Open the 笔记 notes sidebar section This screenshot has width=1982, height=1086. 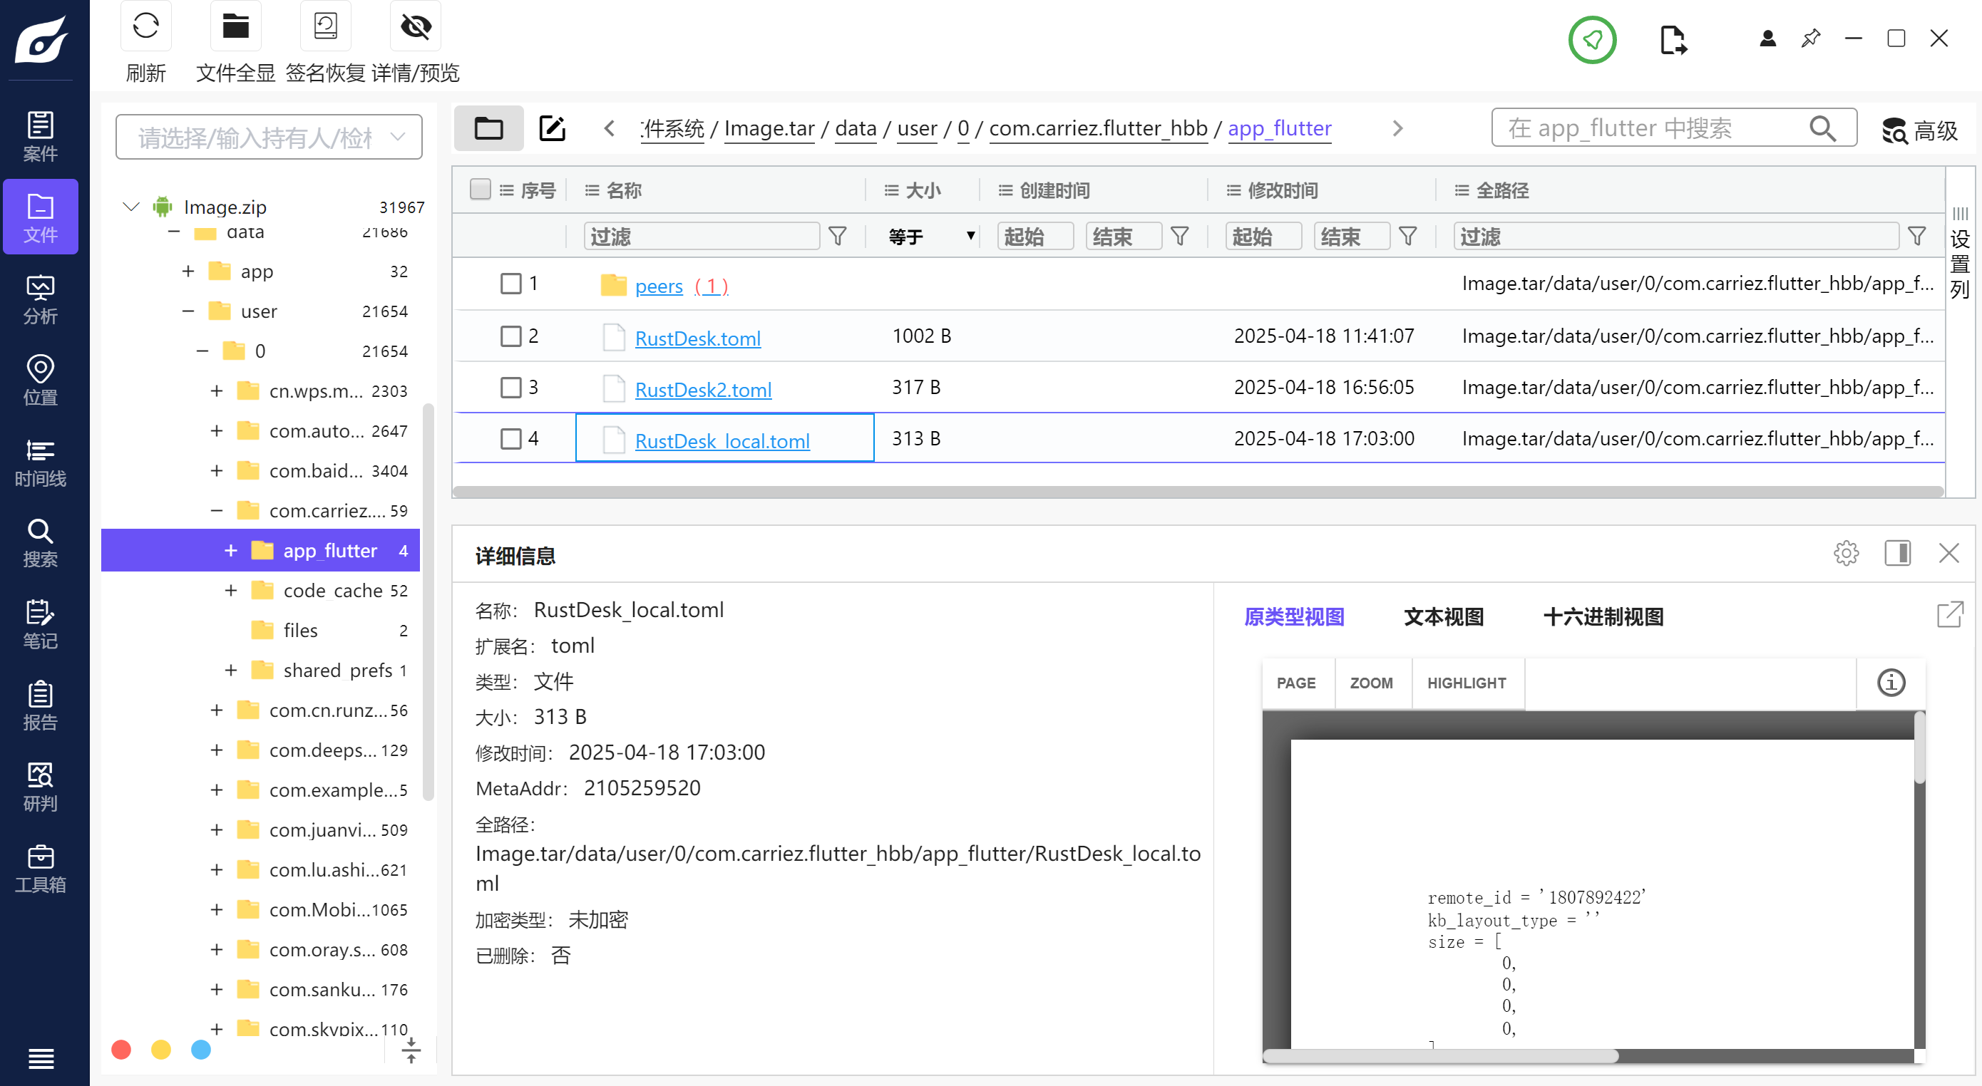tap(41, 624)
